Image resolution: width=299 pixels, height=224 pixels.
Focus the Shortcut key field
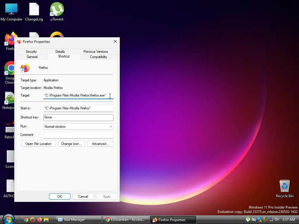[78, 117]
